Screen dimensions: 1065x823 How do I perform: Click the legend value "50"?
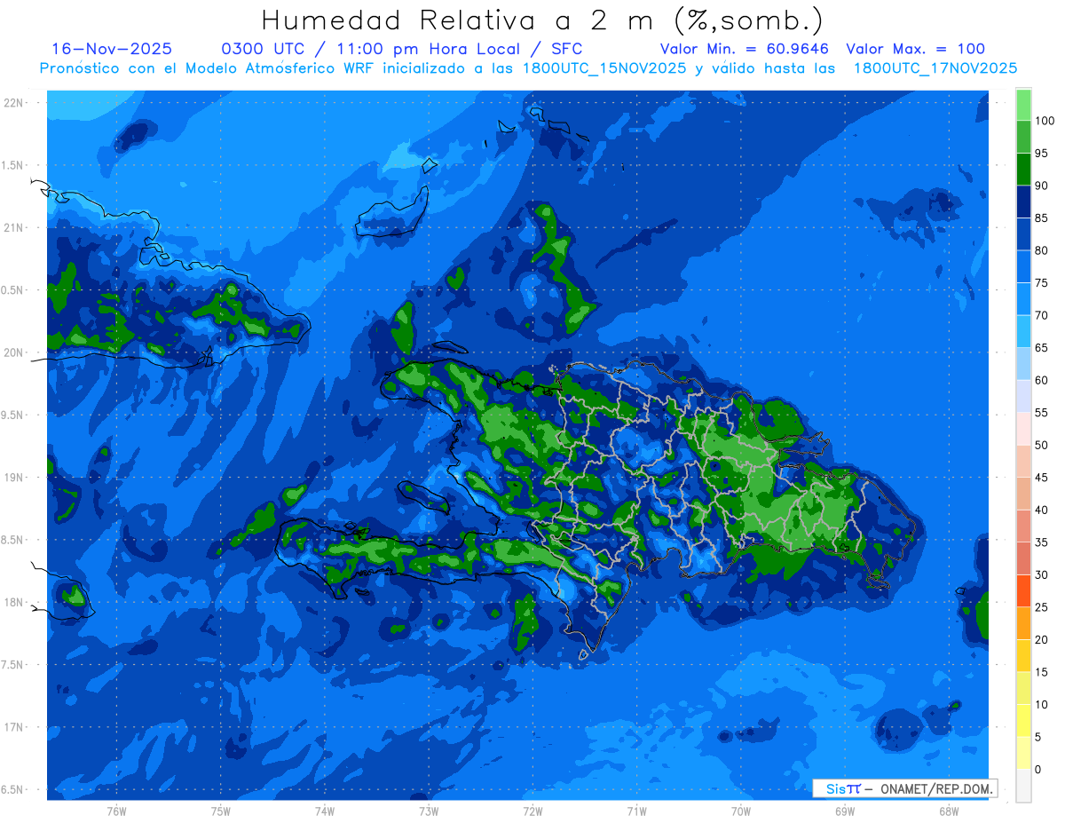[1041, 445]
